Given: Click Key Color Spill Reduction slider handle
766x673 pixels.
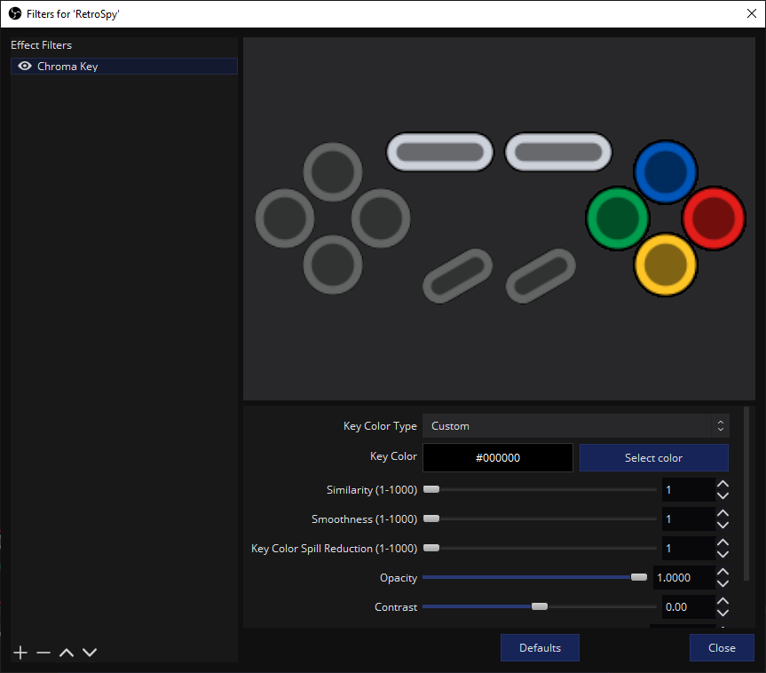Looking at the screenshot, I should click(x=431, y=548).
